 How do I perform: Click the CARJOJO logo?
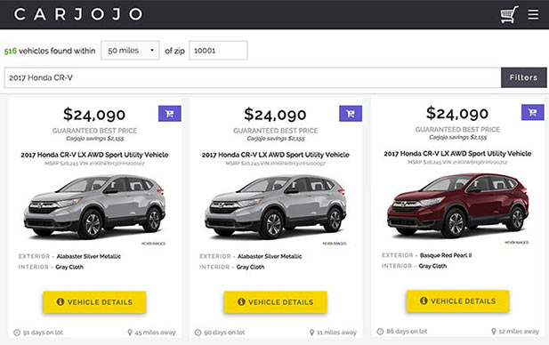click(78, 14)
